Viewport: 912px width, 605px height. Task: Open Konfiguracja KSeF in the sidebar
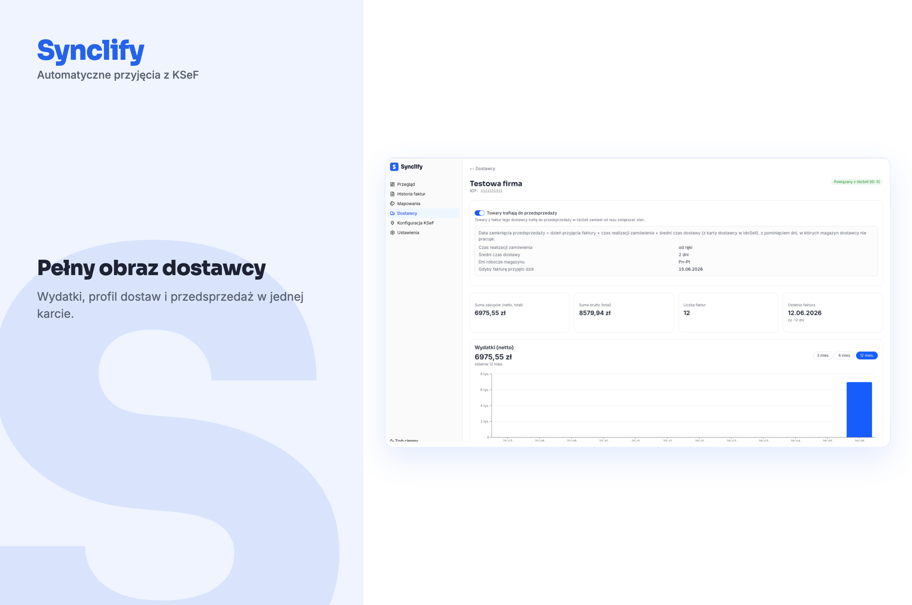[x=424, y=223]
